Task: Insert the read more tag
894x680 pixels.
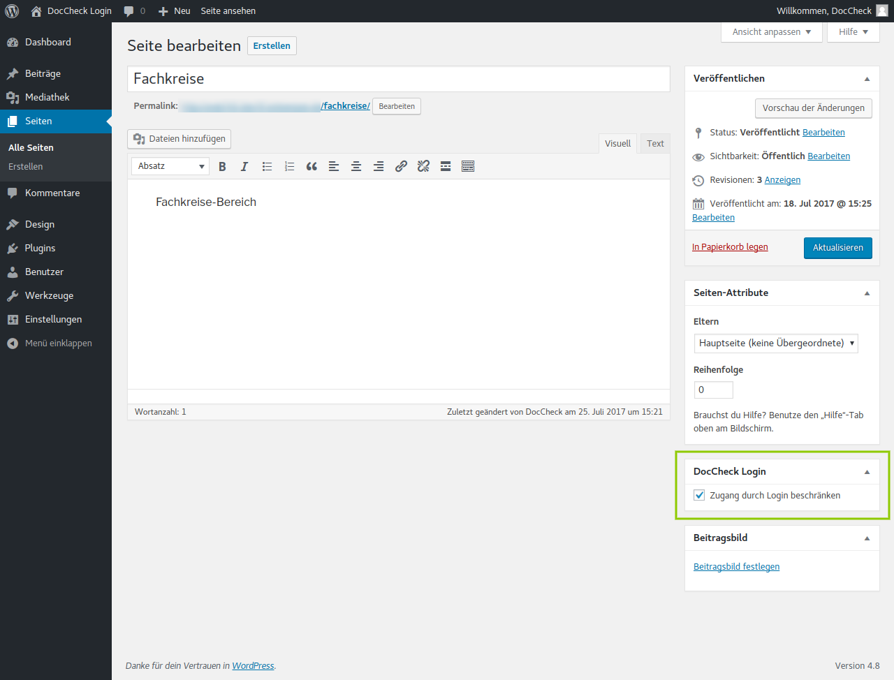Action: 446,166
